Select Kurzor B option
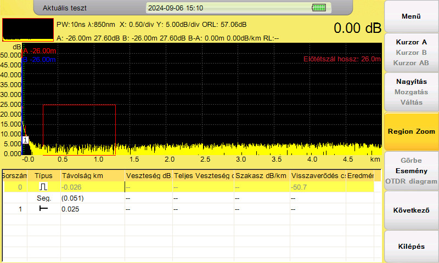The width and height of the screenshot is (439, 263). click(411, 53)
